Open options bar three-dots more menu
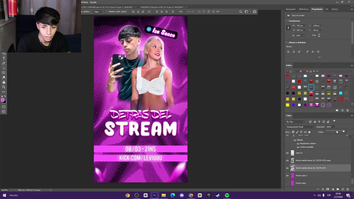 point(181,12)
